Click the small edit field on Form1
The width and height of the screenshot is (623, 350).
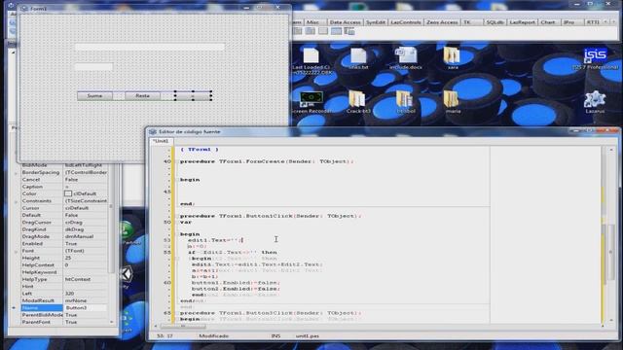point(93,67)
